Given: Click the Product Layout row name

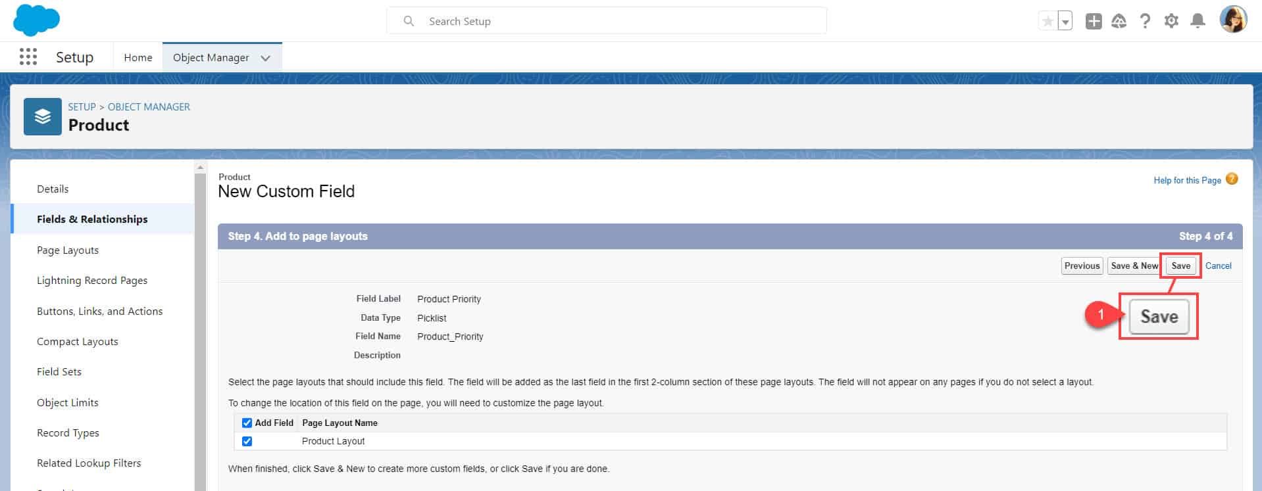Looking at the screenshot, I should tap(333, 441).
